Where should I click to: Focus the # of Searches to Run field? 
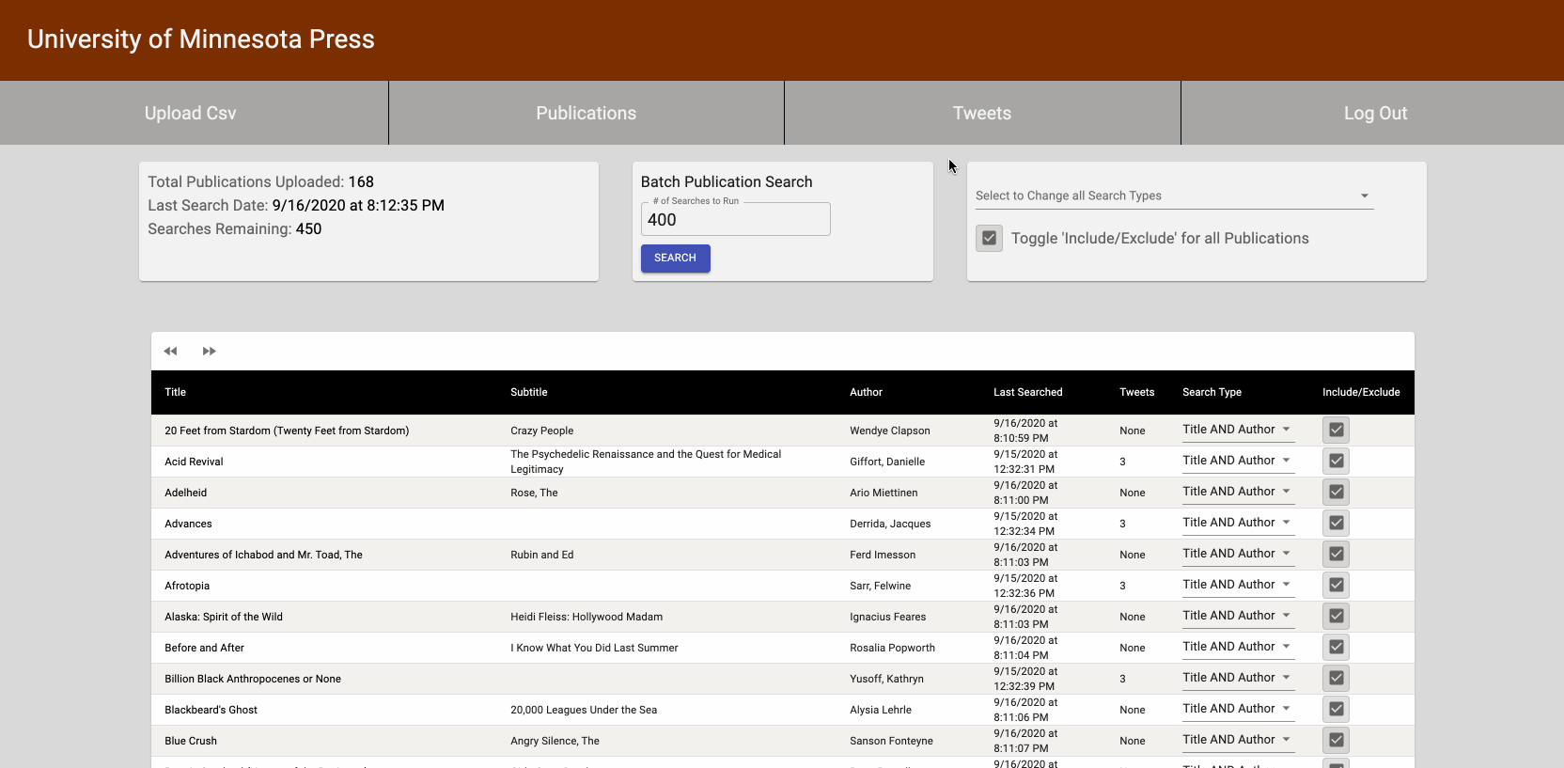coord(735,219)
